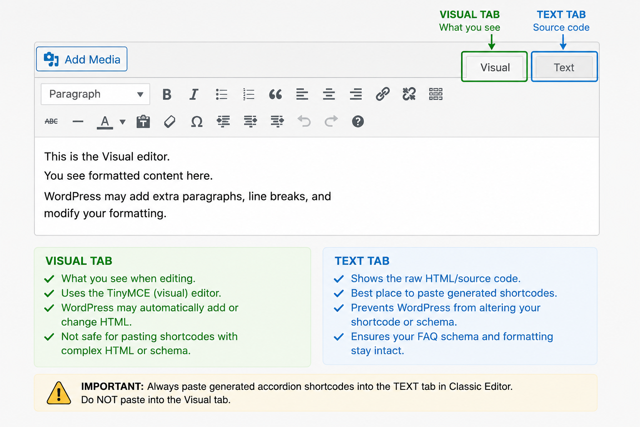The image size is (640, 427).
Task: Click the line 'You see formatted content here.'
Action: (x=128, y=176)
